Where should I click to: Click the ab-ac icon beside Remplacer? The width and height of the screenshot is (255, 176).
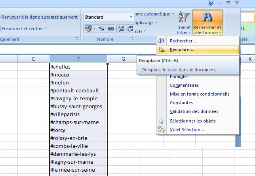point(162,50)
